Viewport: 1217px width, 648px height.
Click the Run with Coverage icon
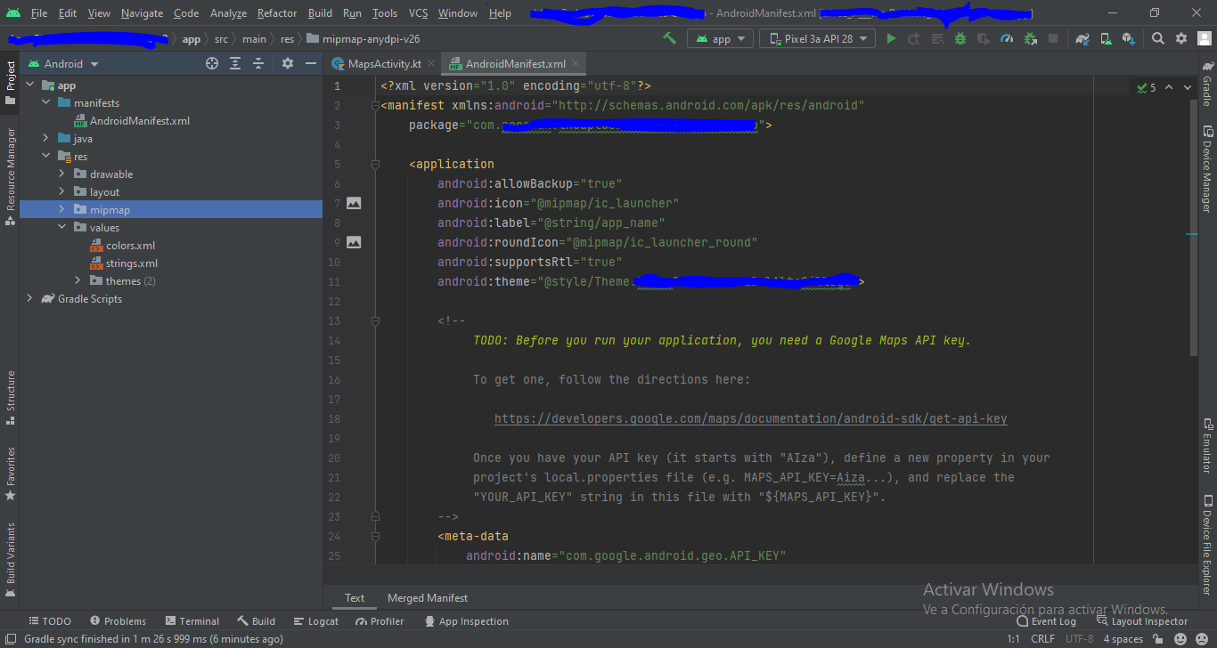[984, 38]
